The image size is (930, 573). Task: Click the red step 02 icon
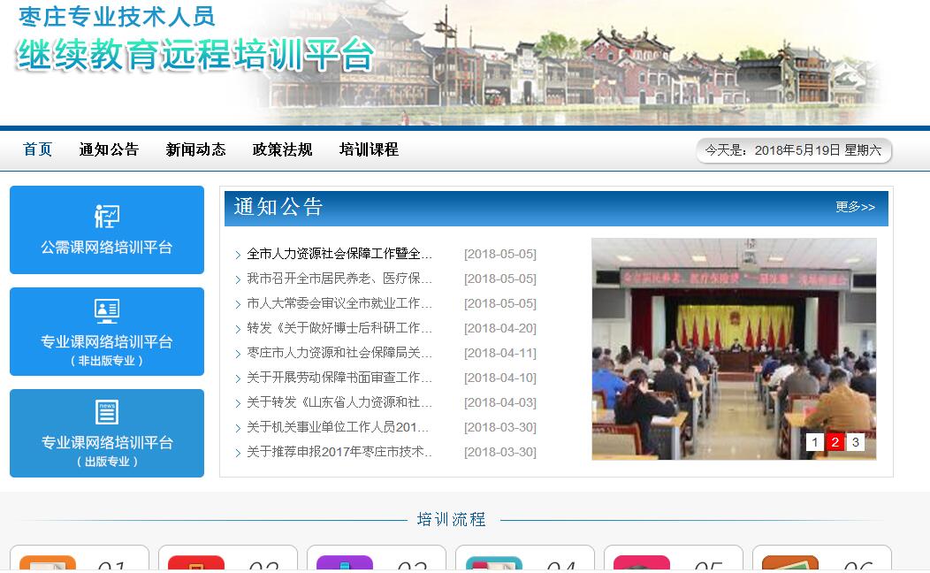196,565
